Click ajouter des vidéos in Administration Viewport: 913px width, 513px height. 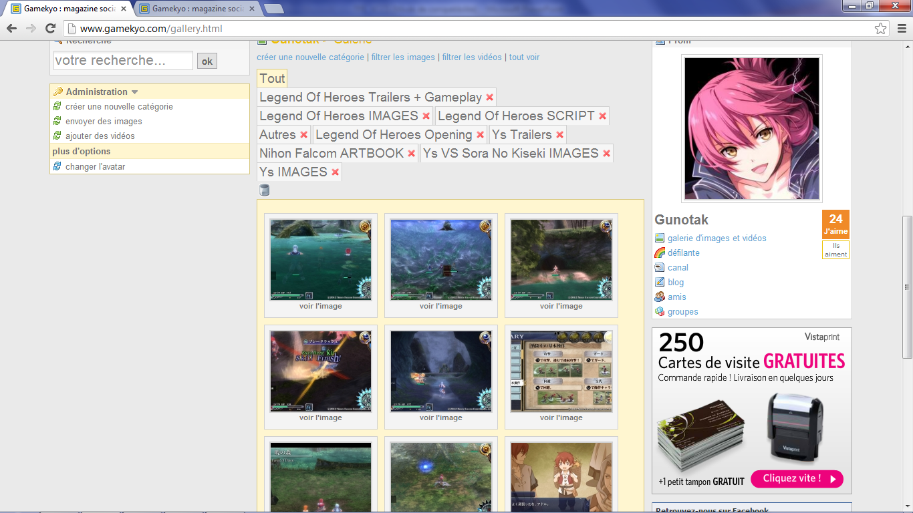tap(100, 136)
